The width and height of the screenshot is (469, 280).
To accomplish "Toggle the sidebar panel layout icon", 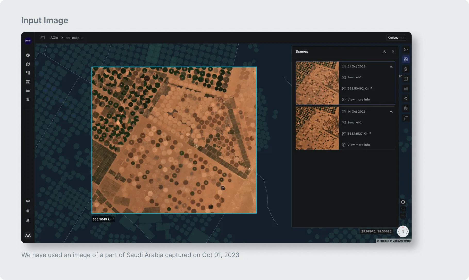I will click(43, 38).
